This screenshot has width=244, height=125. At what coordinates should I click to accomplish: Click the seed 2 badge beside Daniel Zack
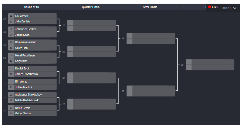(x=11, y=69)
